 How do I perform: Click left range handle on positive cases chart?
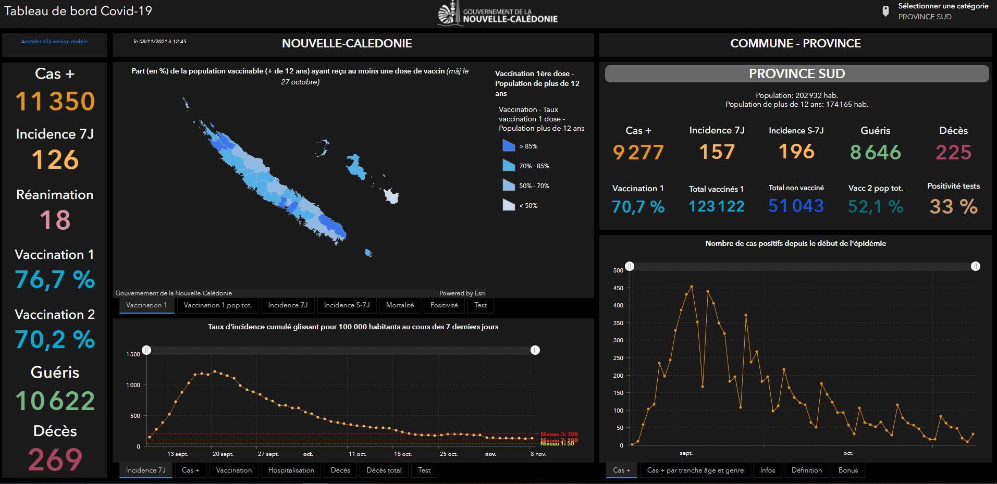pyautogui.click(x=630, y=266)
